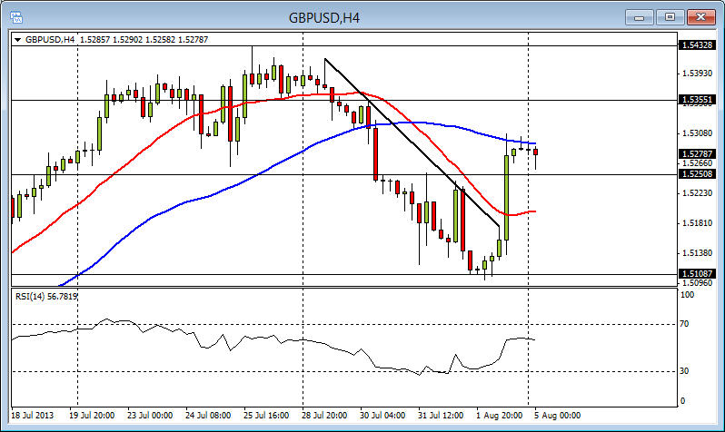Minimize the GBPUSD,H4 chart window
This screenshot has height=432, width=725.
click(640, 17)
